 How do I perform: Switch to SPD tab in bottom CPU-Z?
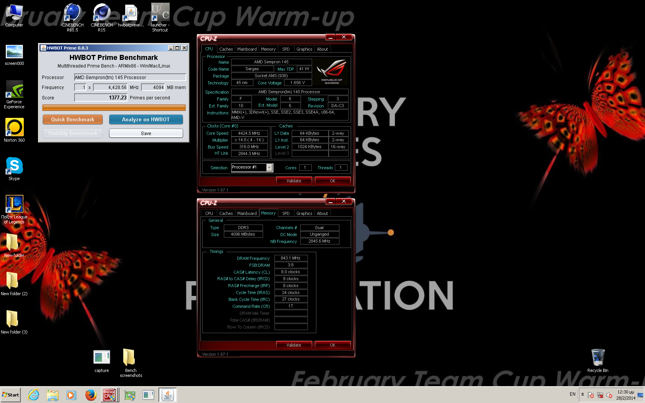coord(286,213)
